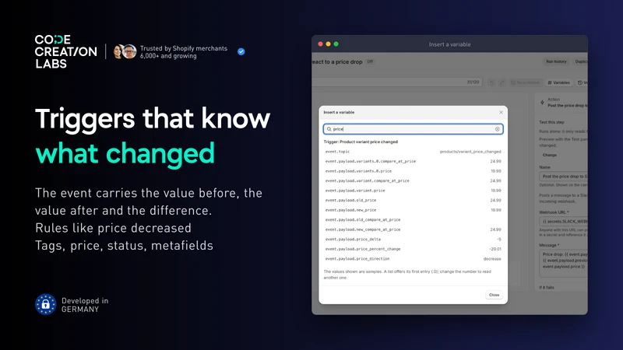Choose event.payload.variant.price row

tap(414, 191)
